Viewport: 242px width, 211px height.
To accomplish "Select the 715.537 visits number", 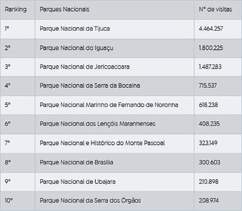I will (208, 86).
